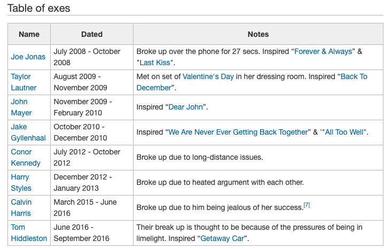Open the Tom Hiddleston link
This screenshot has width=392, height=249.
point(29,233)
